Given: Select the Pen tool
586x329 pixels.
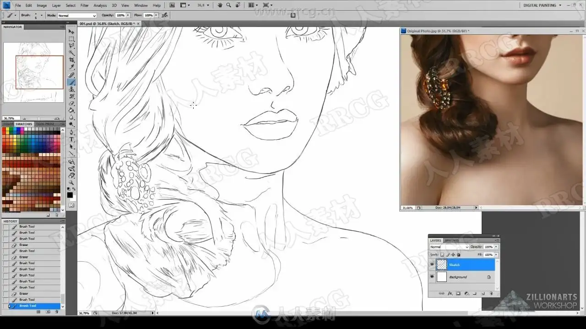Looking at the screenshot, I should tap(72, 133).
